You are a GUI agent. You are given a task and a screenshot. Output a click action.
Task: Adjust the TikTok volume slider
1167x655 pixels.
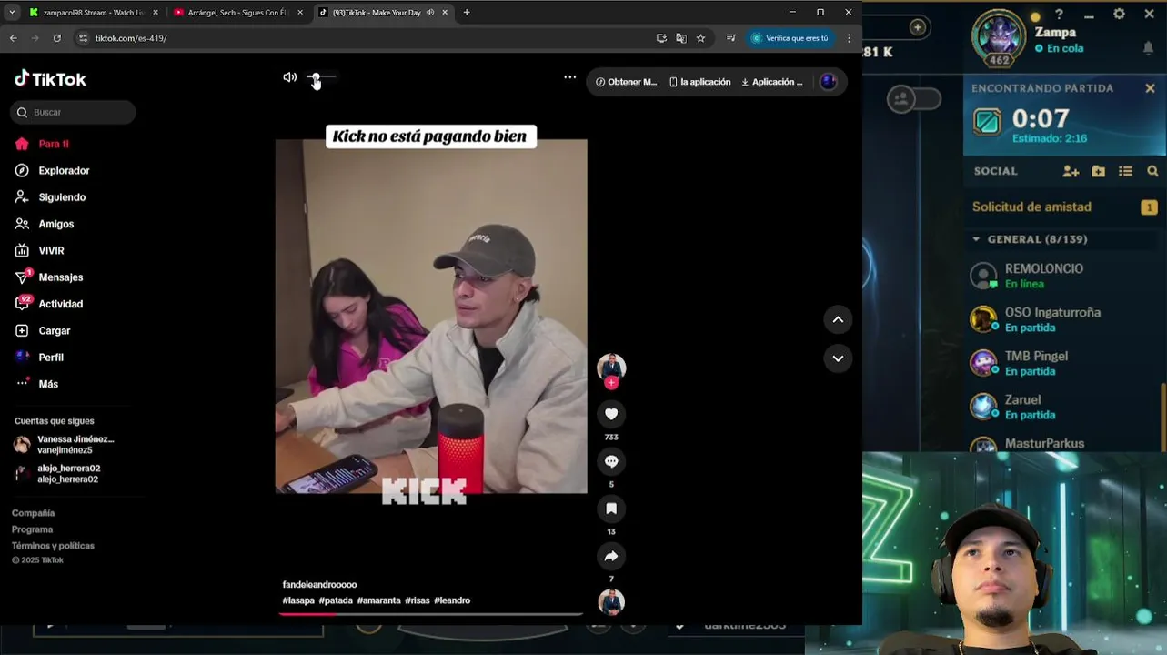pos(322,77)
